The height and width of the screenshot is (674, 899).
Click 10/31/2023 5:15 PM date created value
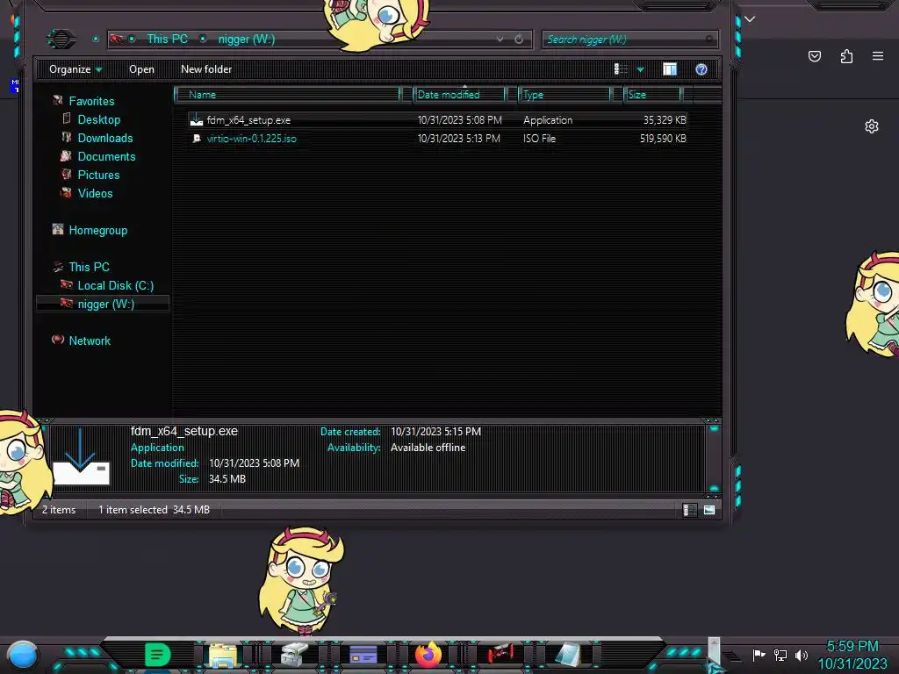435,431
